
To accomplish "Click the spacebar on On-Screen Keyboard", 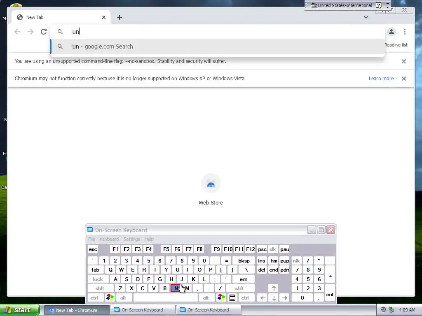I will (x=166, y=298).
